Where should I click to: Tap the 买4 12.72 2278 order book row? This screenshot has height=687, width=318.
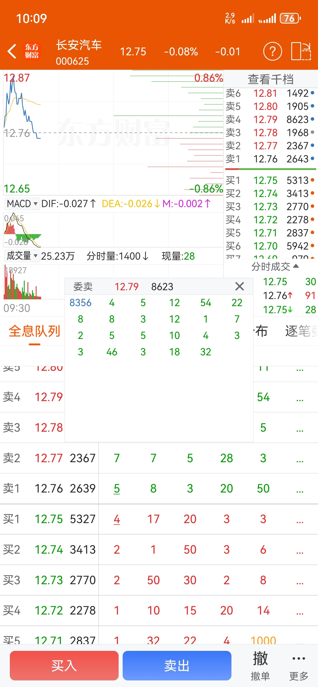click(x=271, y=220)
